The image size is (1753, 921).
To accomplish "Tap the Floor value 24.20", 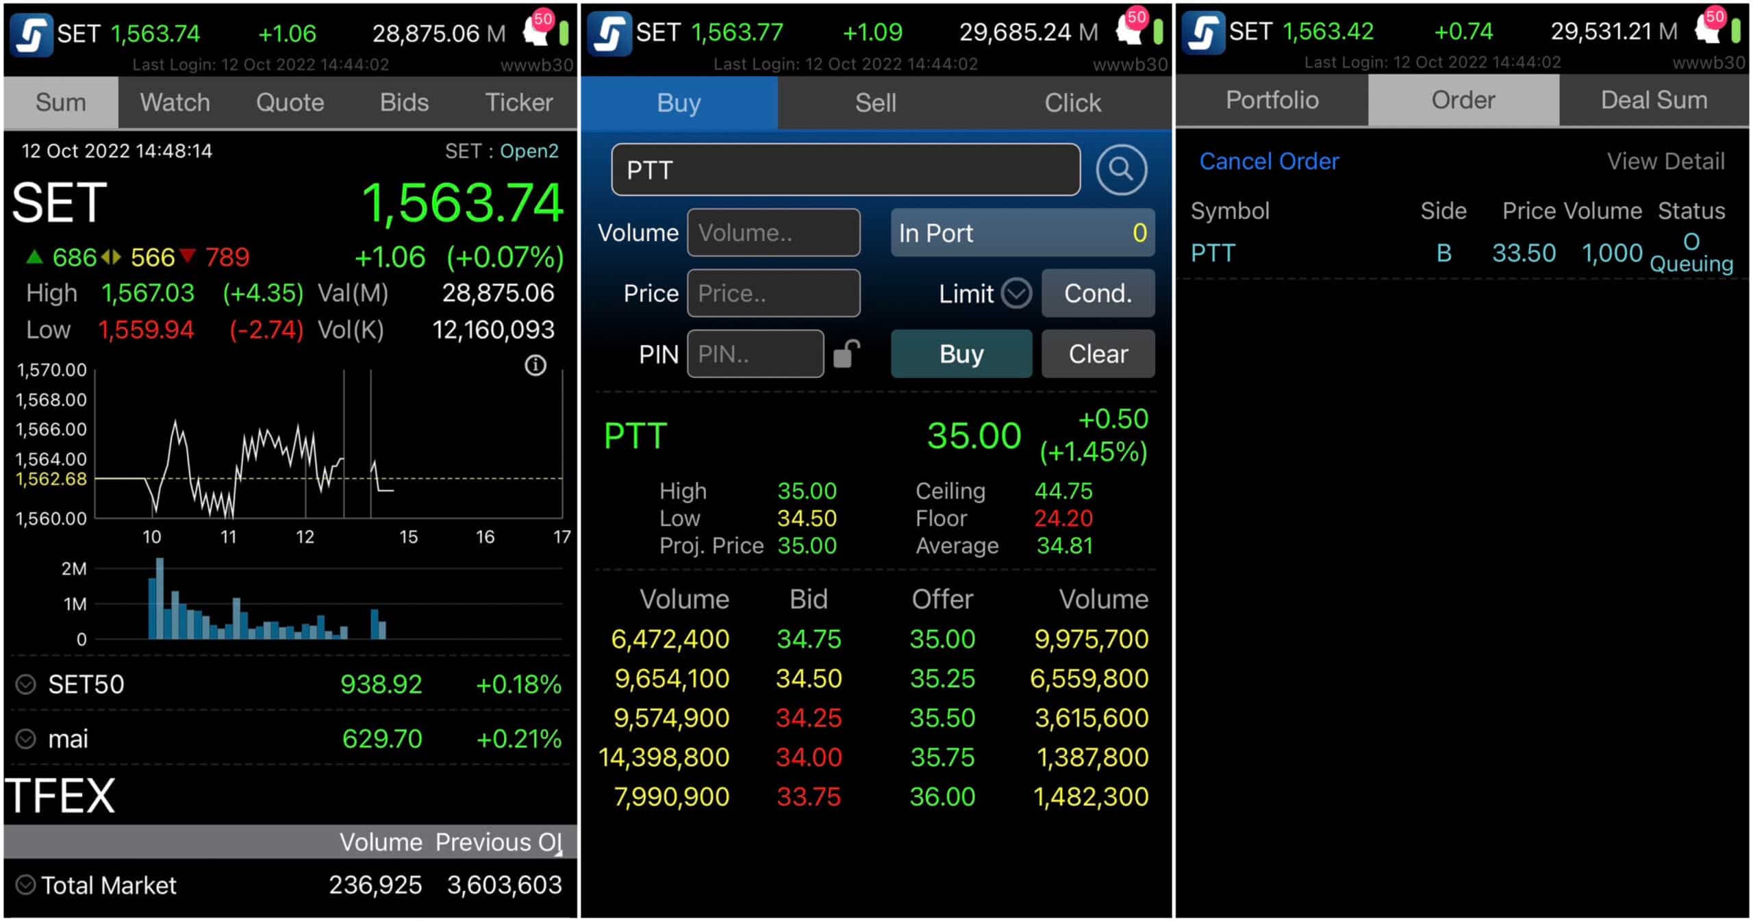I will (x=1063, y=518).
